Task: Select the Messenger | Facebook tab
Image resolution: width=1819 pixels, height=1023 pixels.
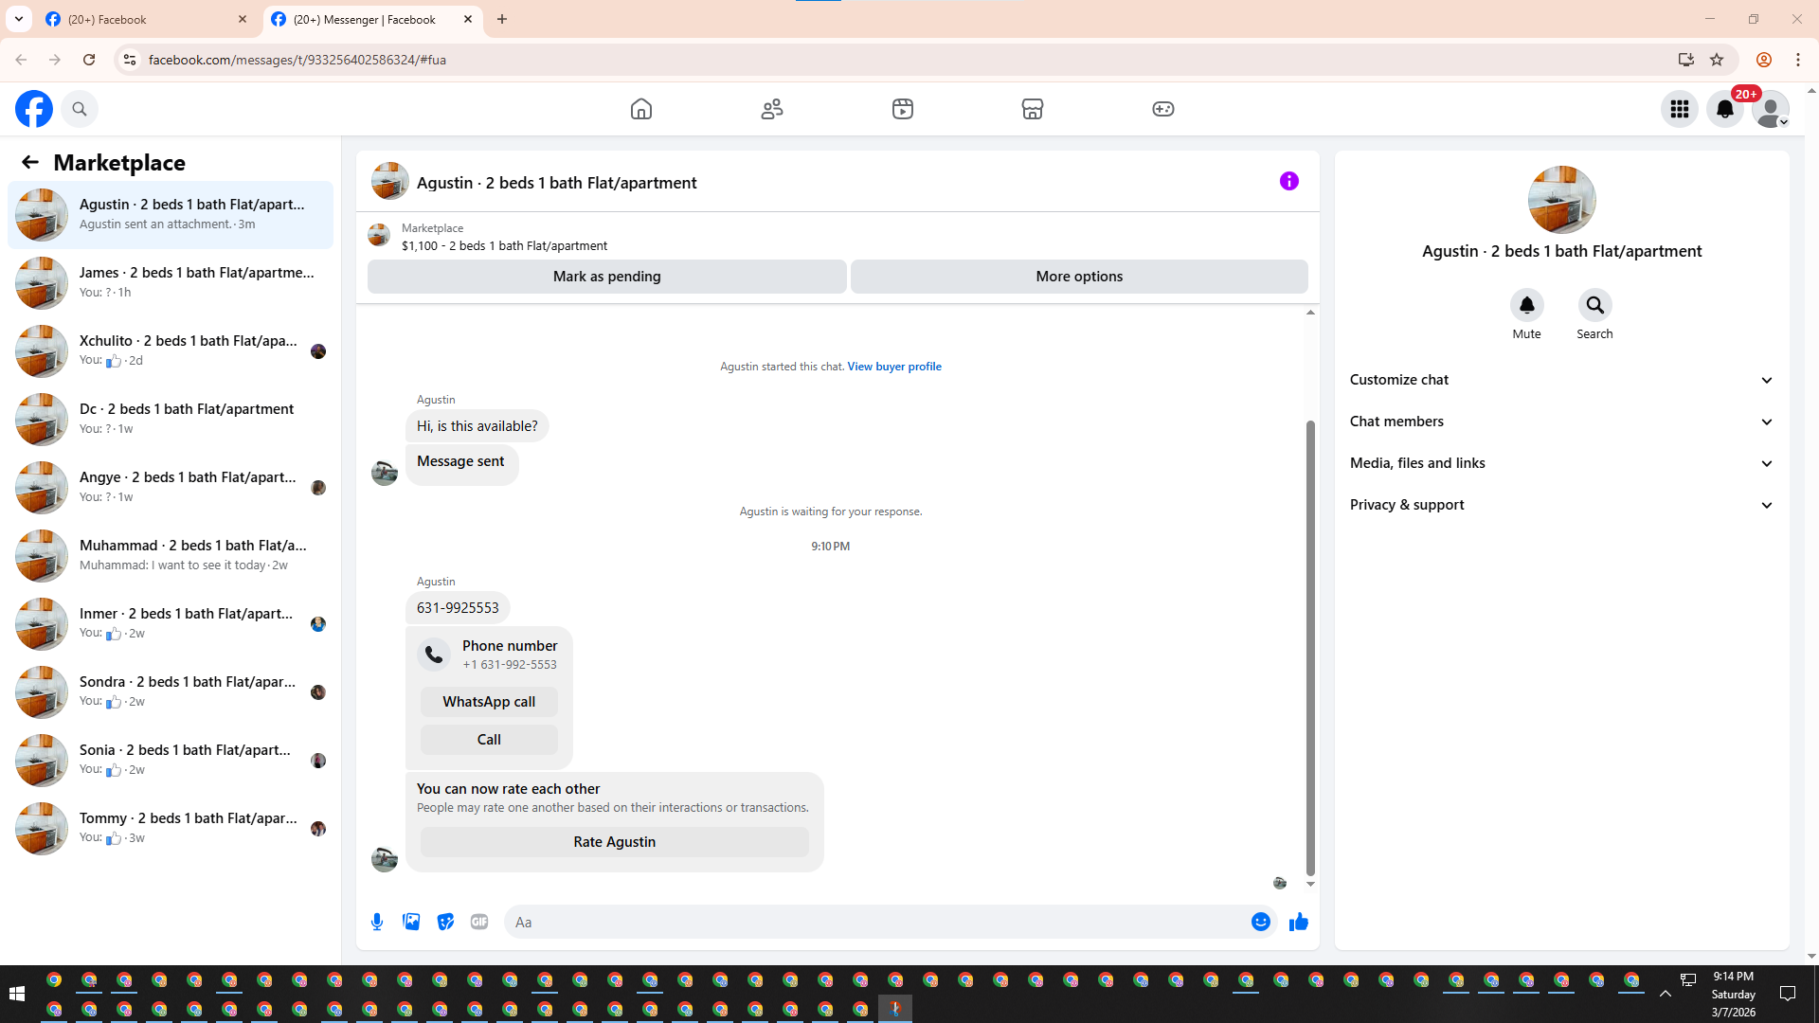Action: pos(372,19)
